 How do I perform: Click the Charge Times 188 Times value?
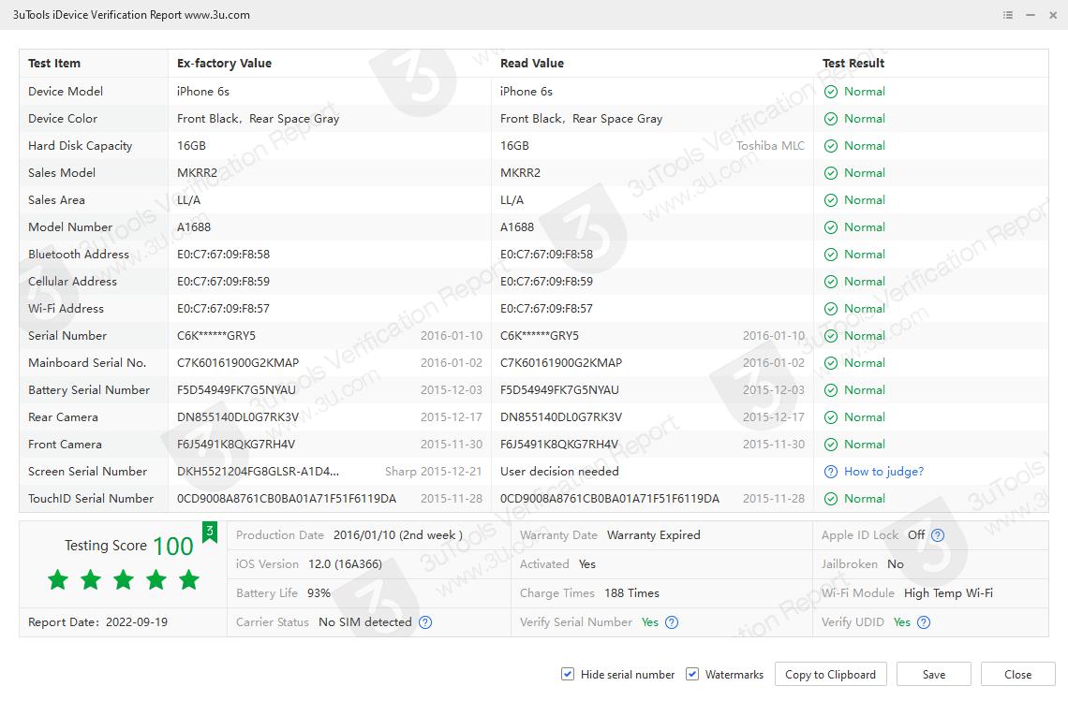tap(631, 593)
